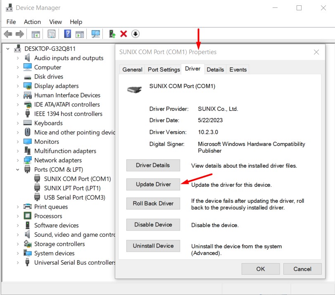The height and width of the screenshot is (295, 335).
Task: Collapse the DESKTOP-G32Q811 root node
Action: click(x=8, y=49)
